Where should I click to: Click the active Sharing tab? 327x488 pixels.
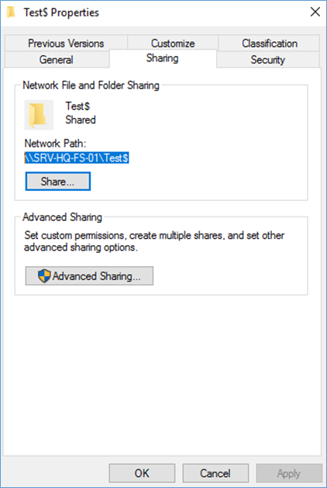coord(163,58)
